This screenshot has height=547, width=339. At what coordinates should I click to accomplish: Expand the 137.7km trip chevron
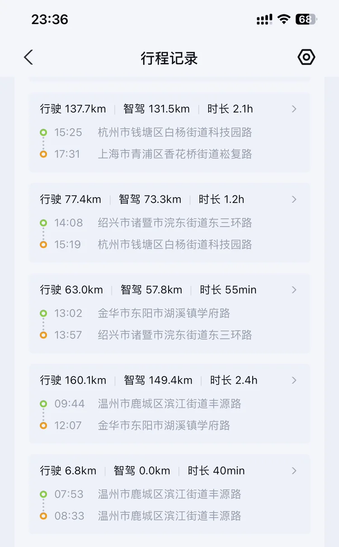(294, 109)
